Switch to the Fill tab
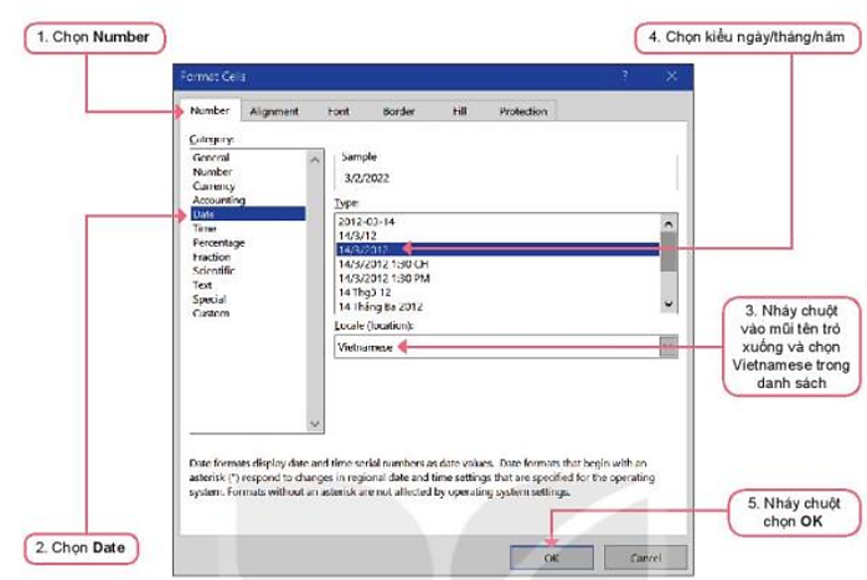The height and width of the screenshot is (580, 867). (459, 112)
